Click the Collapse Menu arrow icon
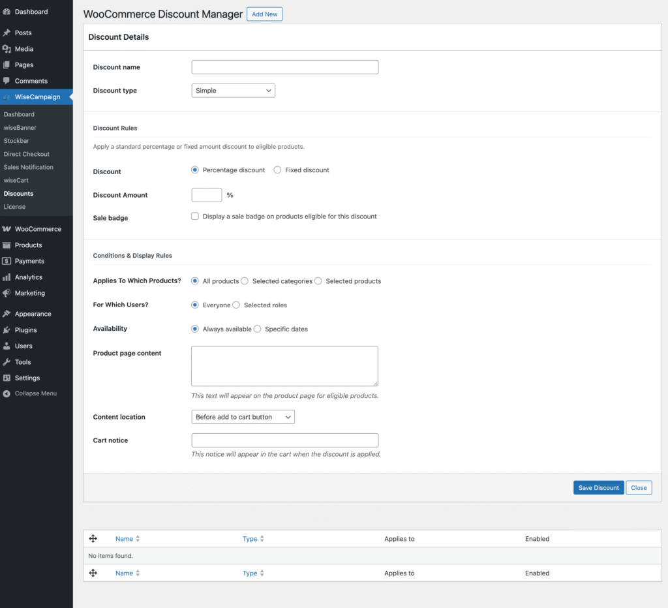 coord(7,393)
